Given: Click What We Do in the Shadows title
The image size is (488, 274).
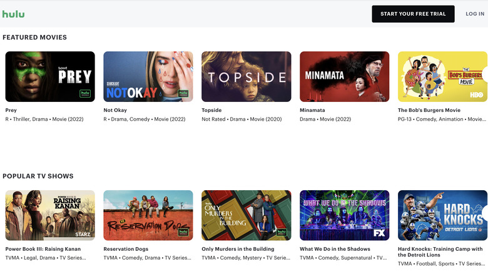Looking at the screenshot, I should point(335,249).
